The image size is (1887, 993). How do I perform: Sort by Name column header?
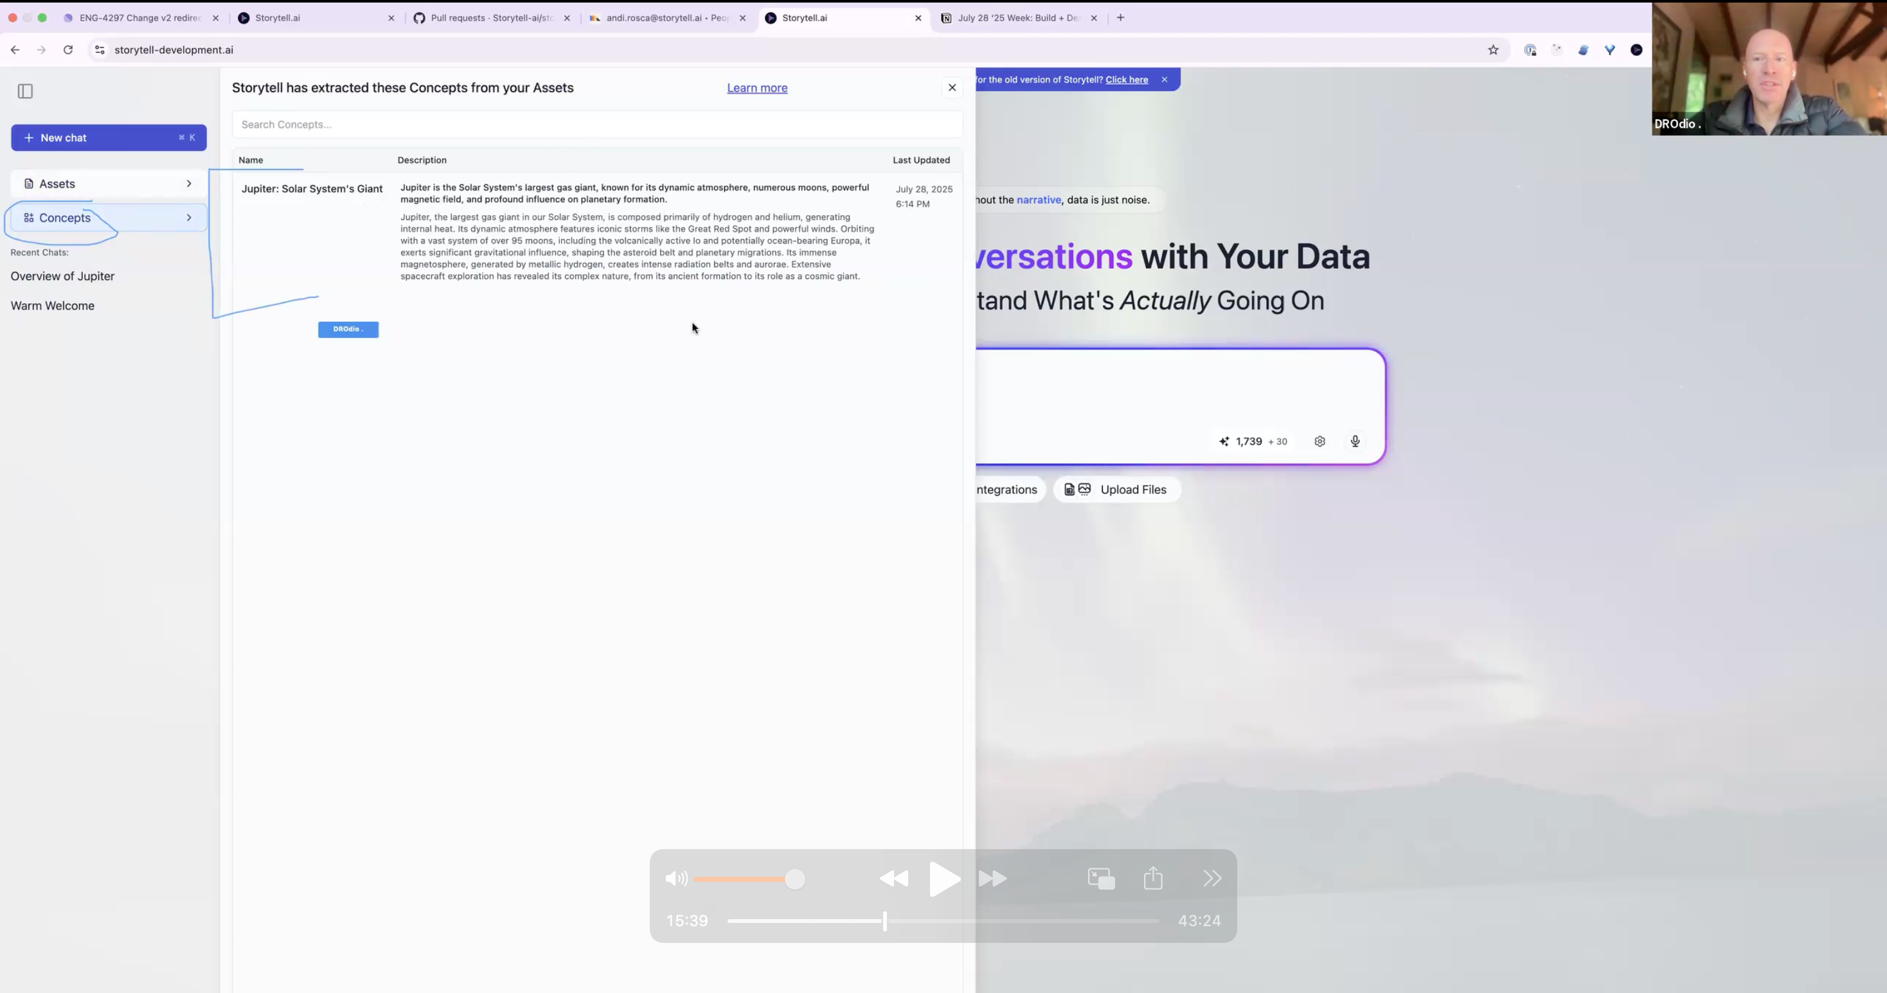click(x=251, y=160)
